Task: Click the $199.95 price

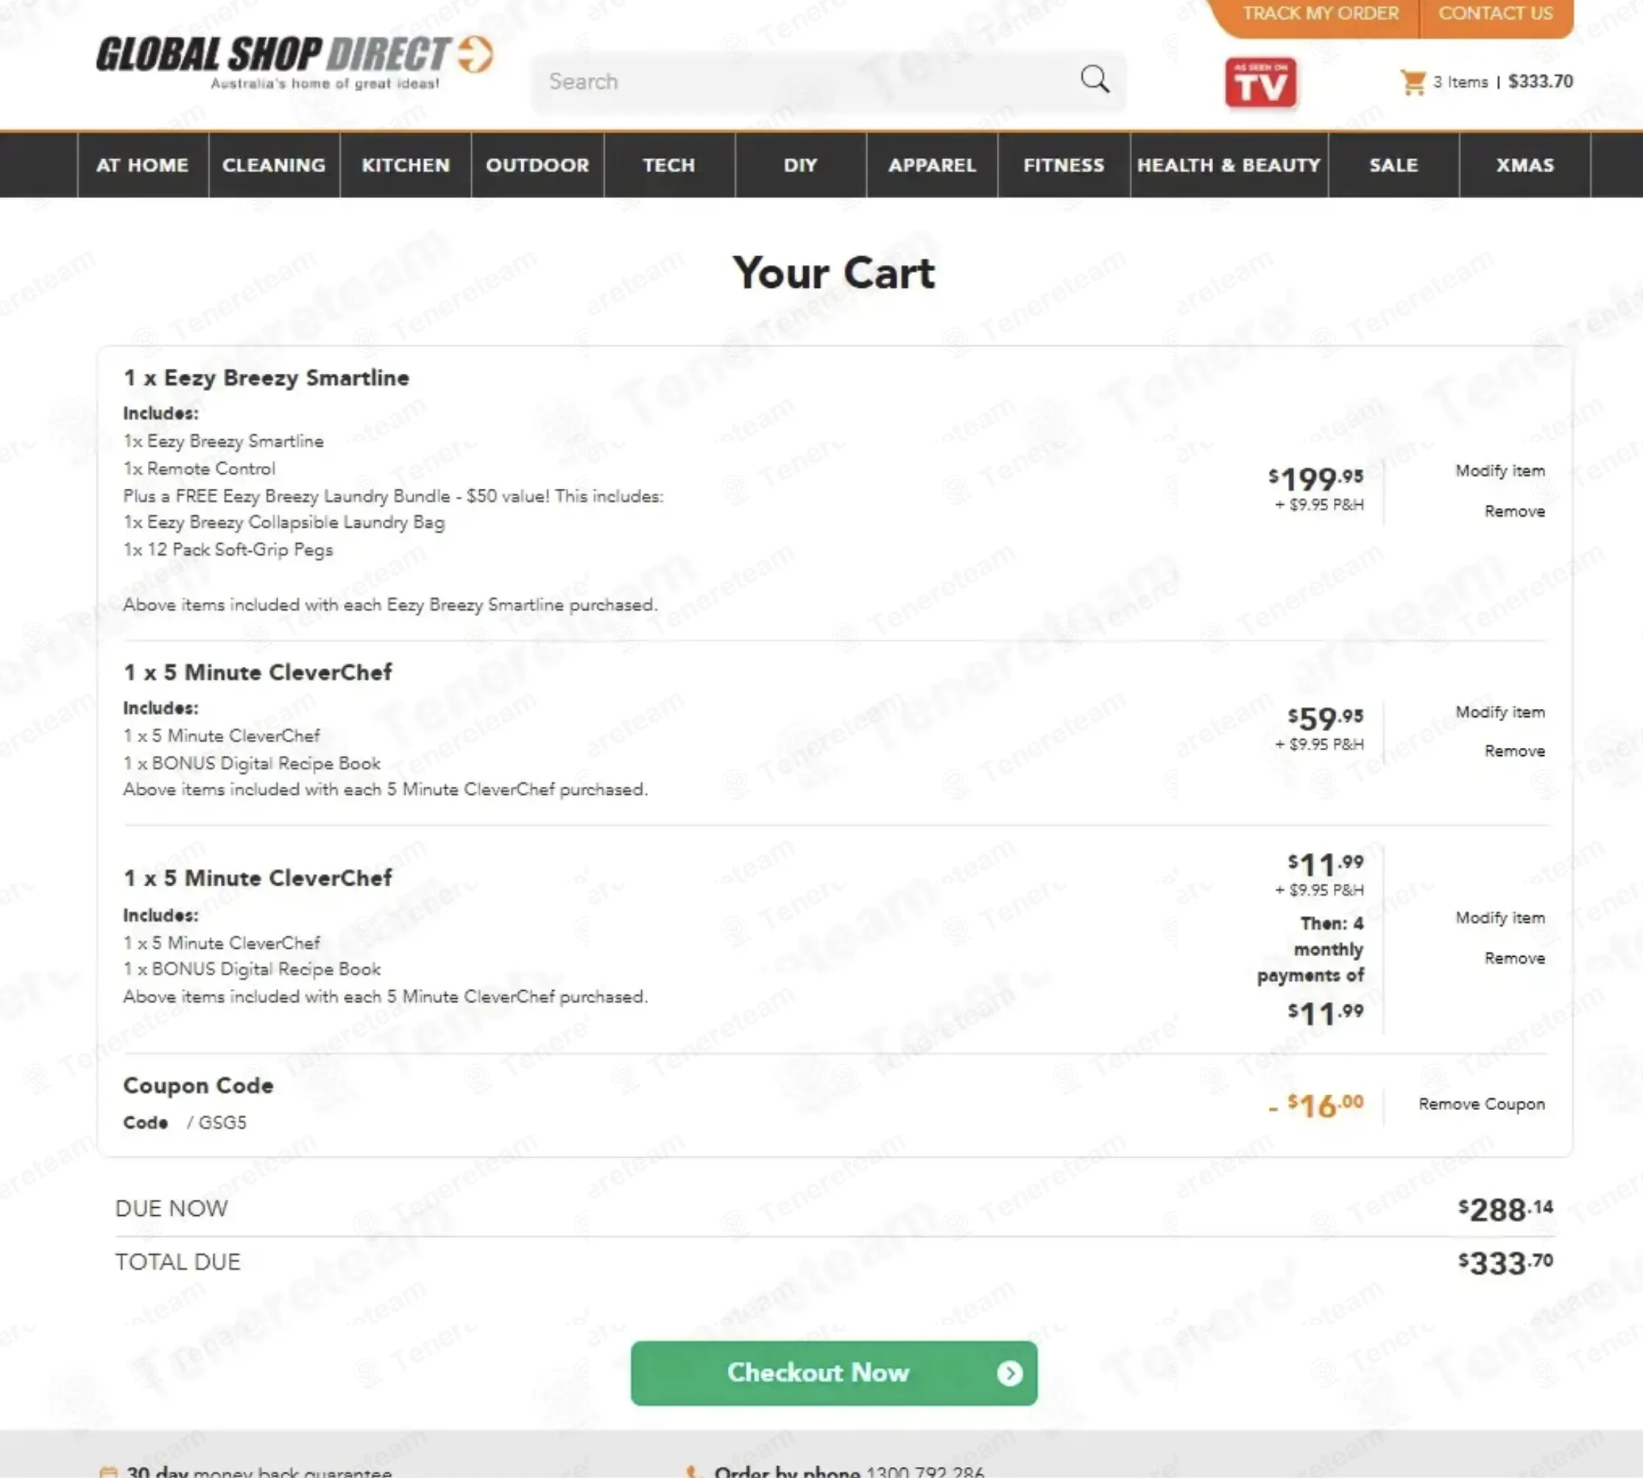Action: click(x=1315, y=478)
